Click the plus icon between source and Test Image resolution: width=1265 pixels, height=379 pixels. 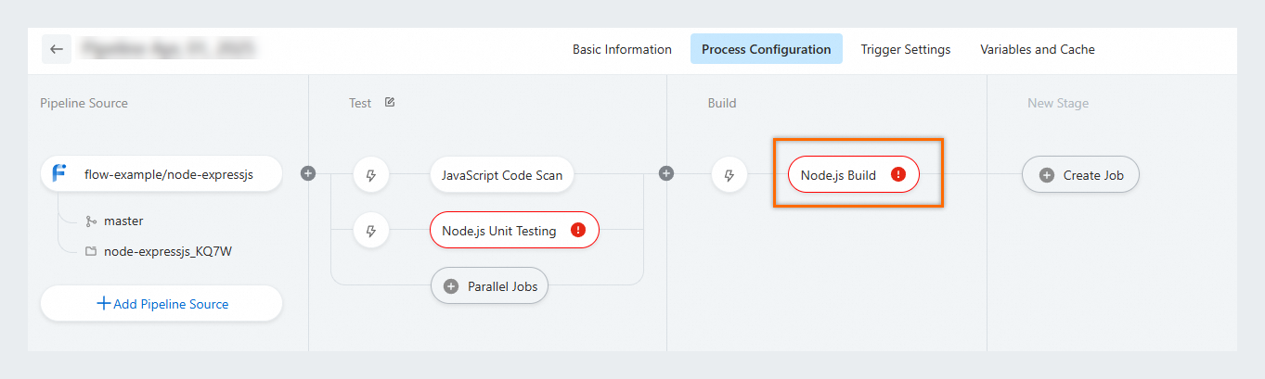tap(308, 173)
